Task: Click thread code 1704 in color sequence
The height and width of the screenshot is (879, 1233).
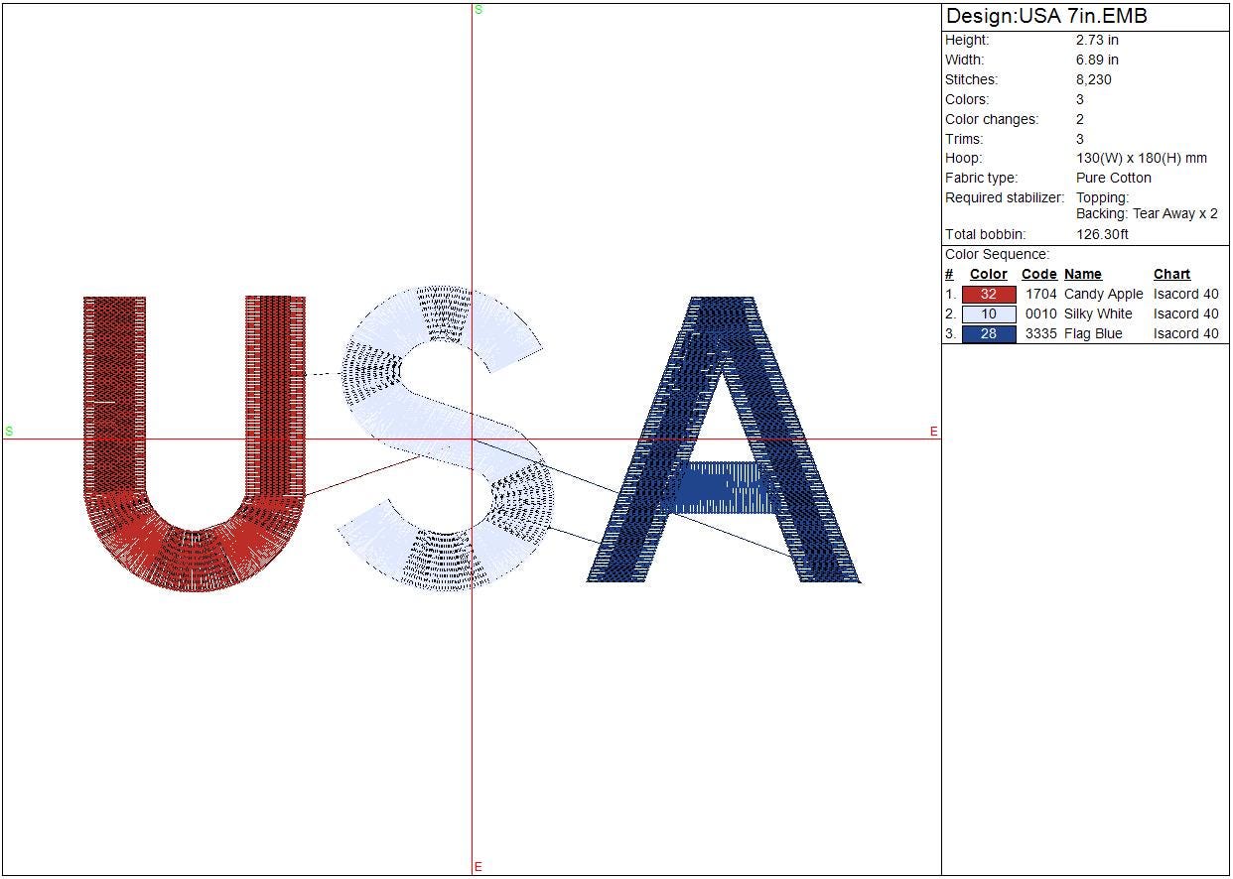Action: point(1040,295)
